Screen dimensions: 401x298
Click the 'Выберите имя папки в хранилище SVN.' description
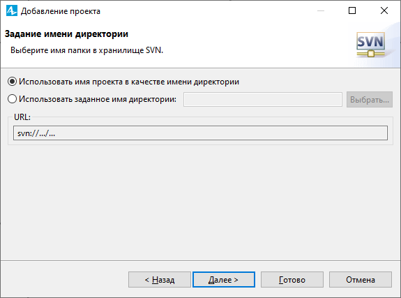(86, 50)
